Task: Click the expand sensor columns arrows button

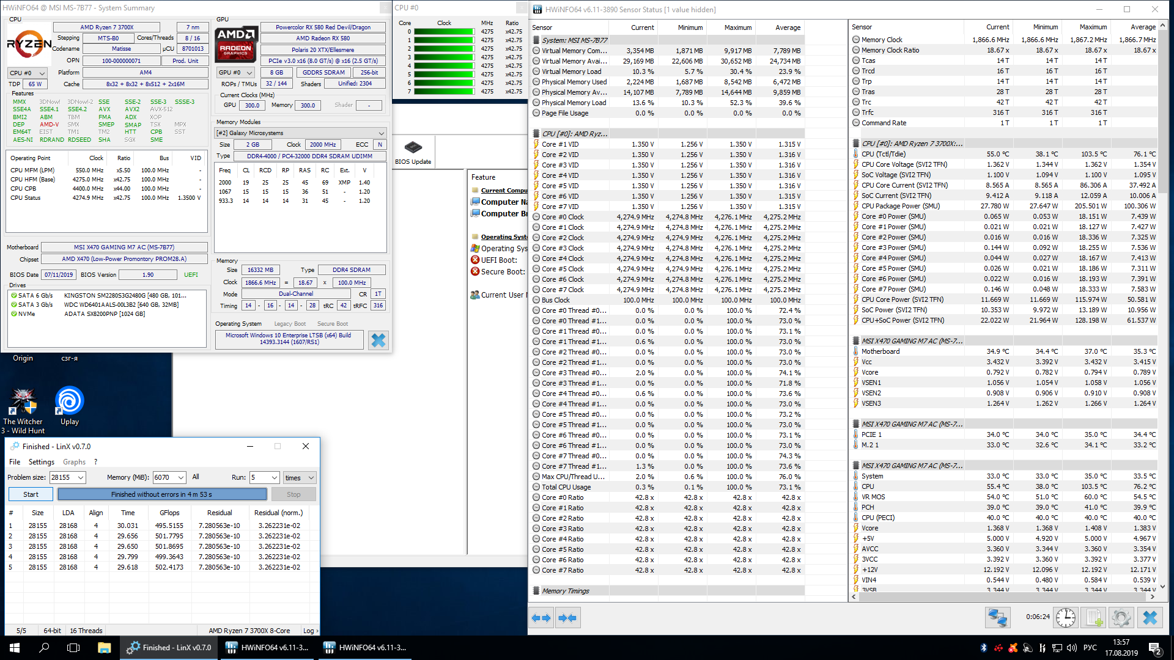Action: click(541, 618)
